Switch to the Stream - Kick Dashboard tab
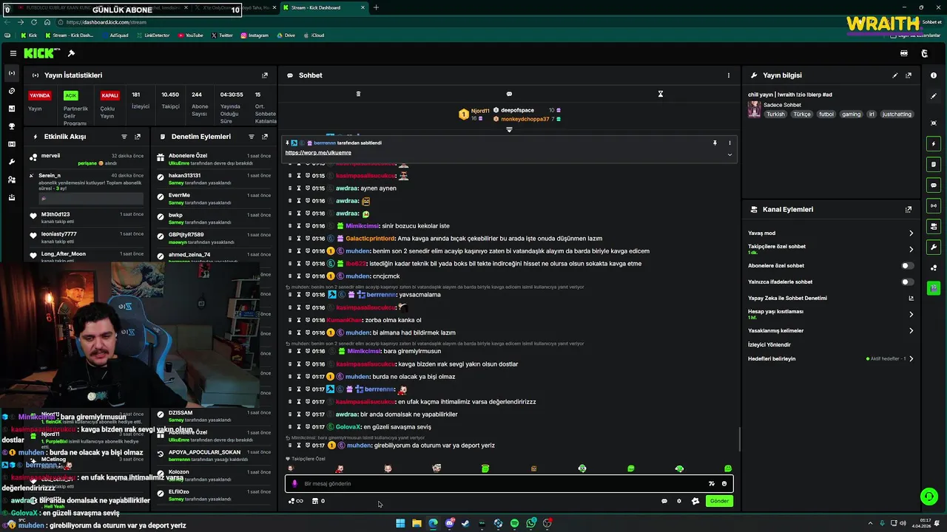This screenshot has width=947, height=532. point(322,7)
